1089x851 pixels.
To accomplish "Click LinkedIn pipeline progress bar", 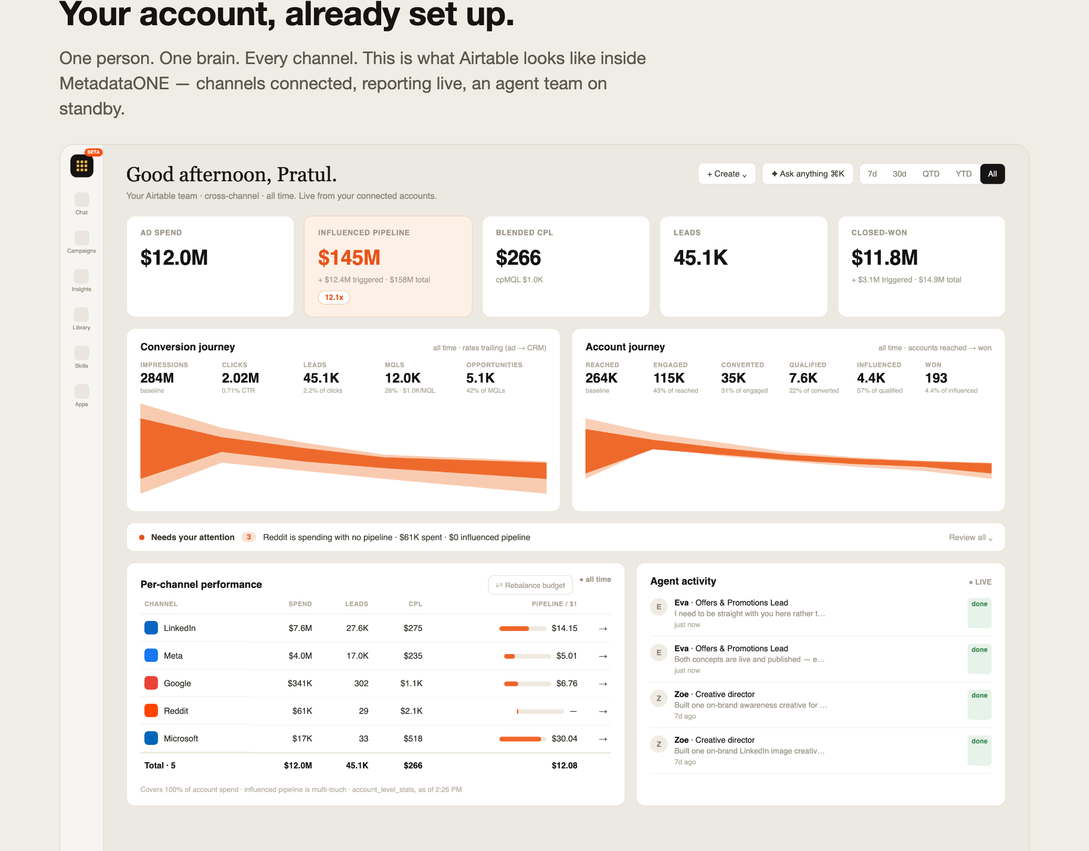I will click(x=522, y=628).
